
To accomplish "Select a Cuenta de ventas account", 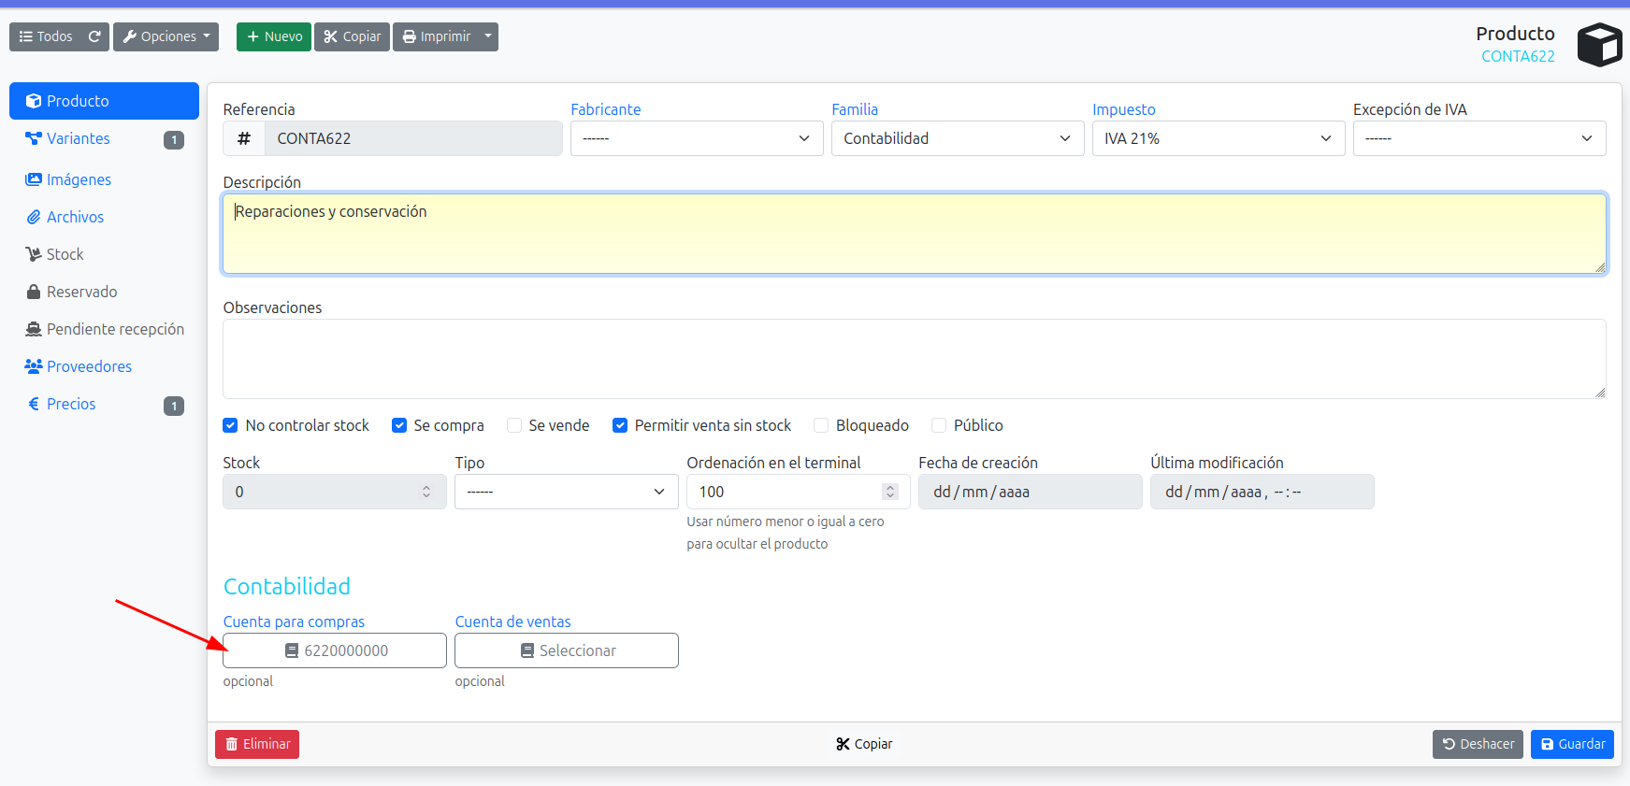I will click(x=567, y=650).
